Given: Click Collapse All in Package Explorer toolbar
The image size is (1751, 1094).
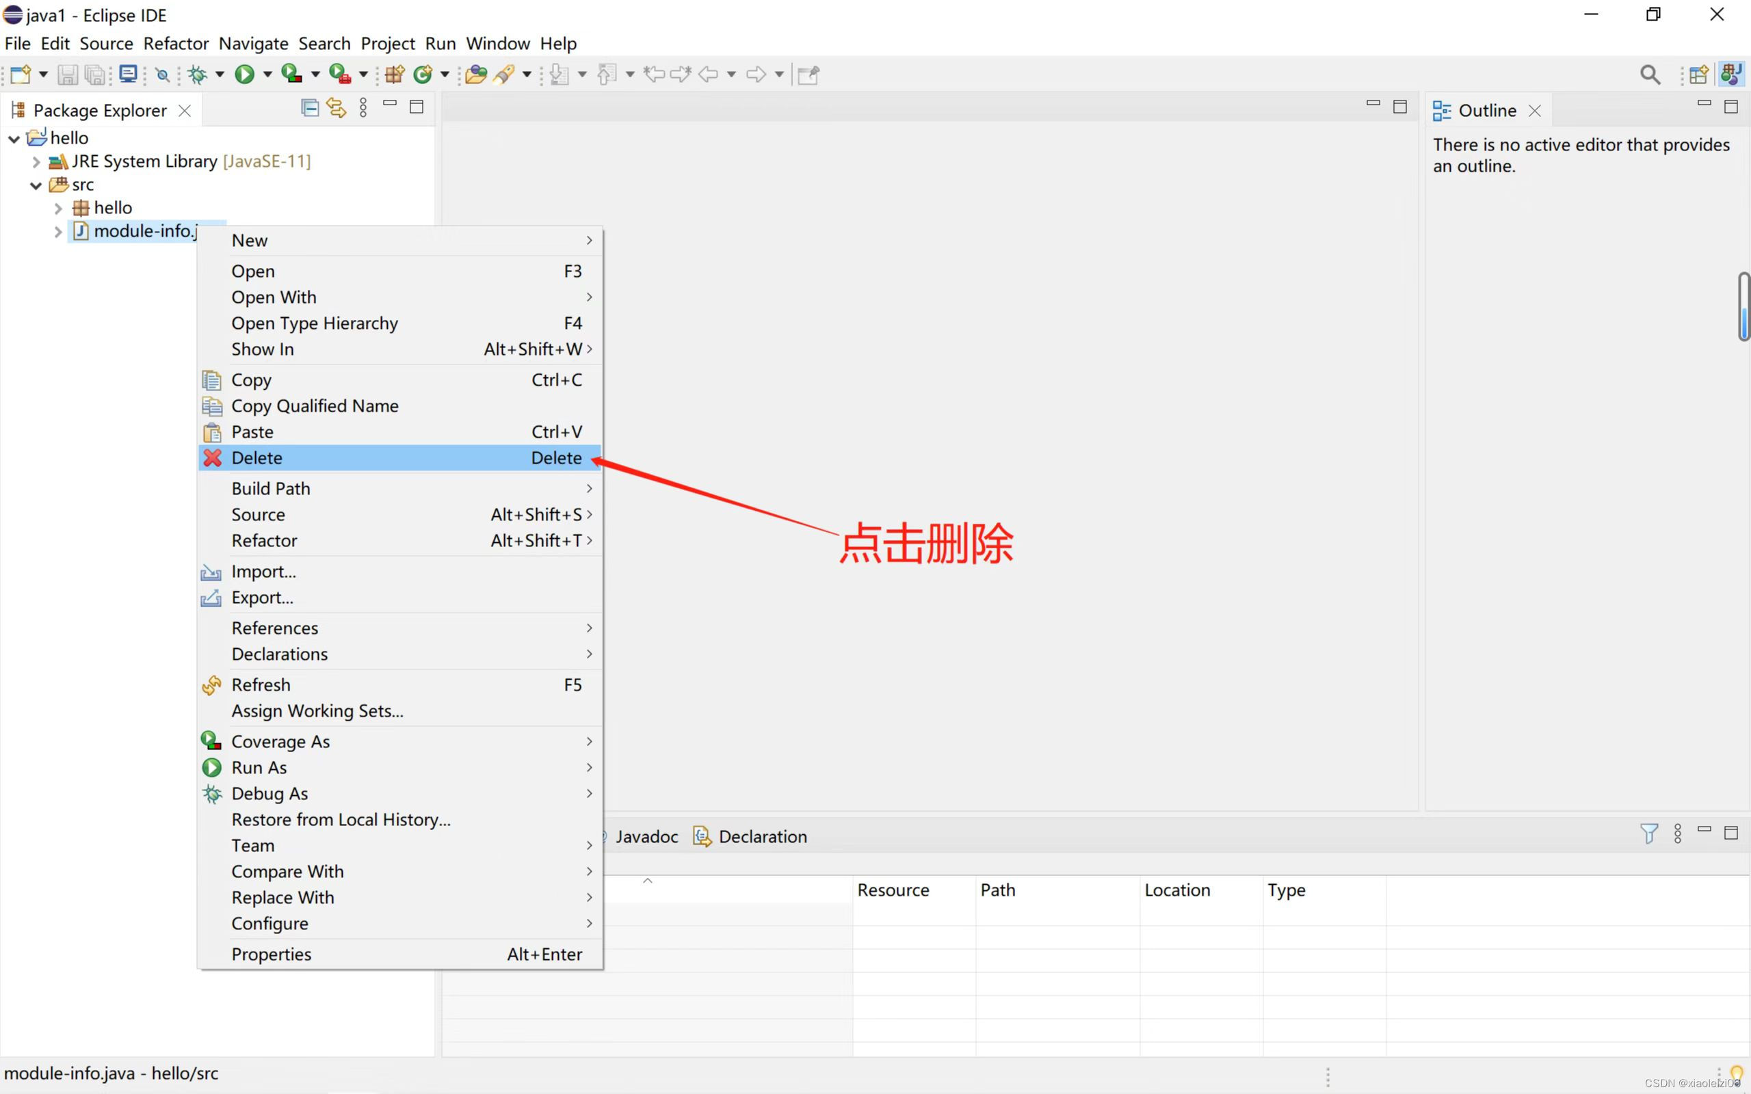Looking at the screenshot, I should point(310,107).
